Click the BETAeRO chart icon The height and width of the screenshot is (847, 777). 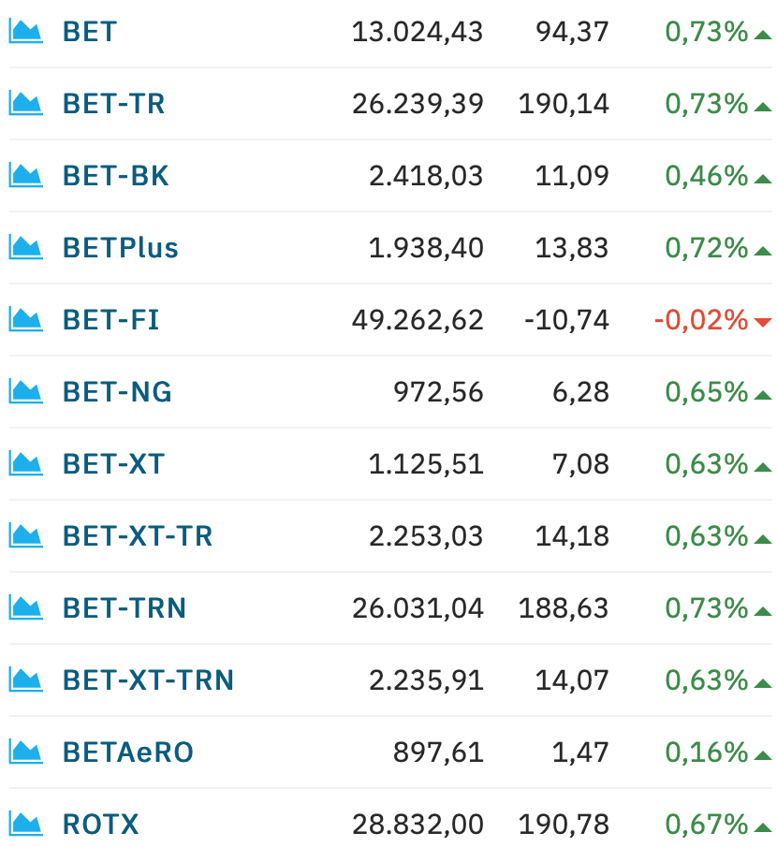tap(25, 752)
